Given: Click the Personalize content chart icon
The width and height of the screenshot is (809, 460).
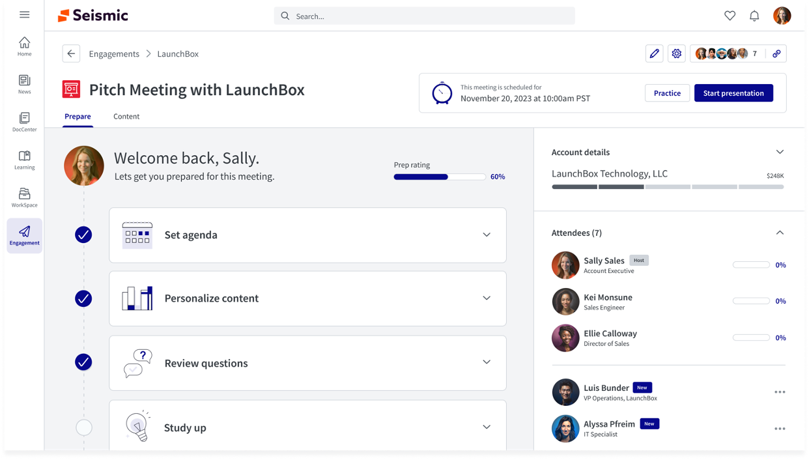Looking at the screenshot, I should tap(137, 298).
